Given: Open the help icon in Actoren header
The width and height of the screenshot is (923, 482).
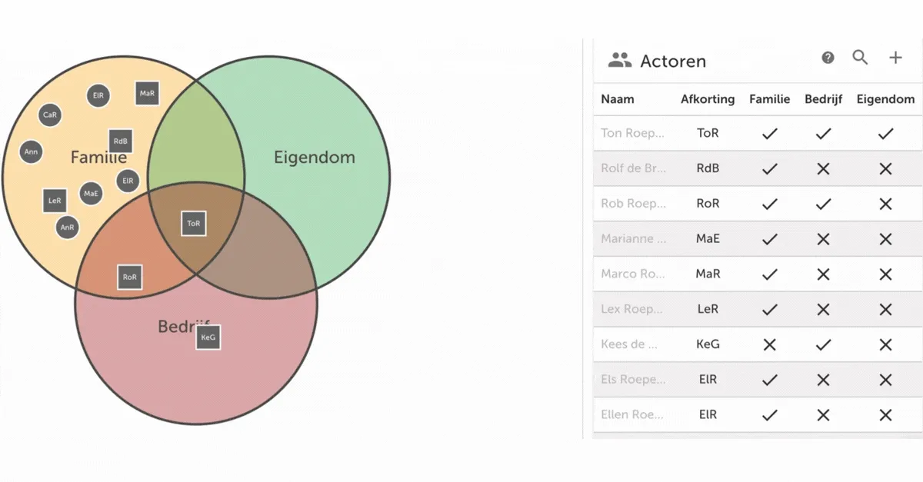Looking at the screenshot, I should click(x=828, y=58).
